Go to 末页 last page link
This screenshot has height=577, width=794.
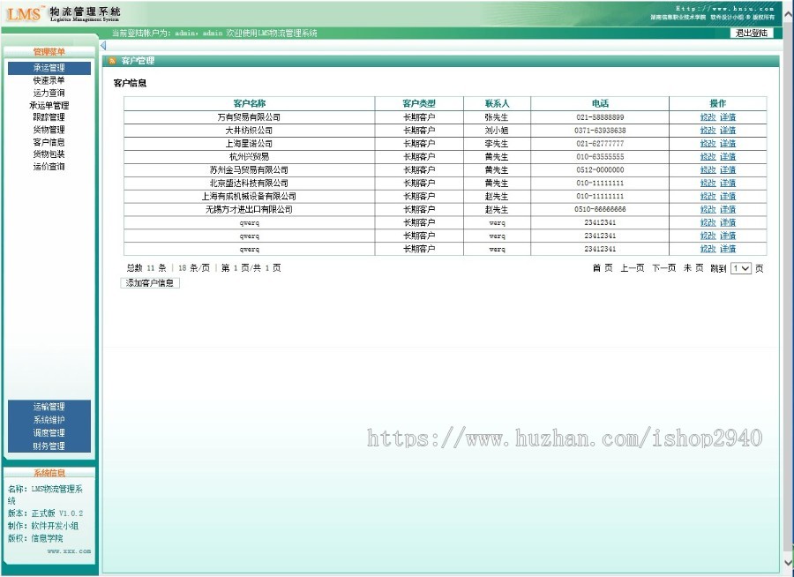[x=693, y=268]
